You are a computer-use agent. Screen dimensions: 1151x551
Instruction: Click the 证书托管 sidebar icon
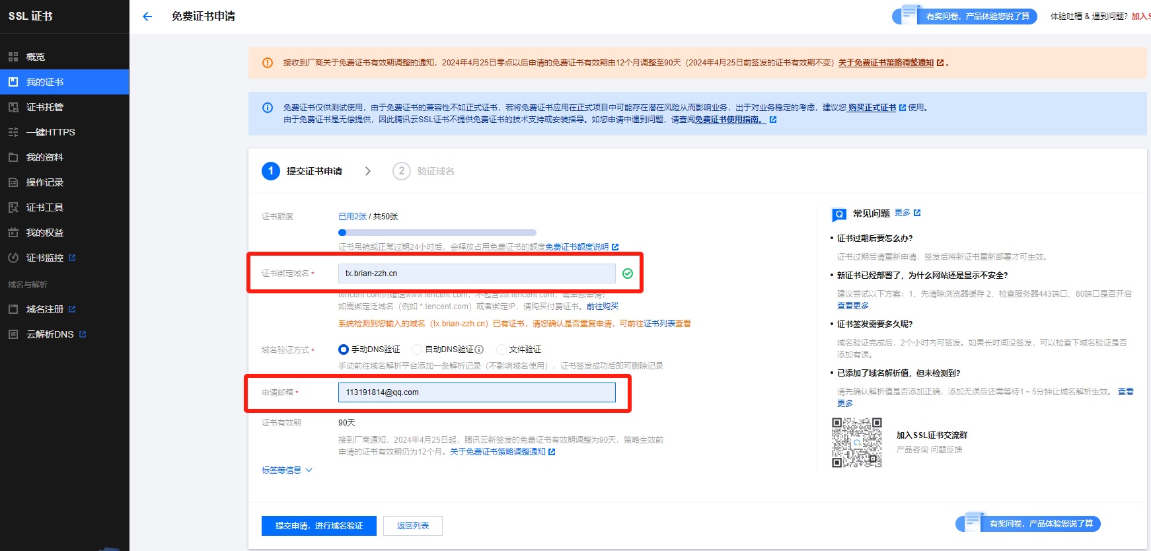[13, 107]
